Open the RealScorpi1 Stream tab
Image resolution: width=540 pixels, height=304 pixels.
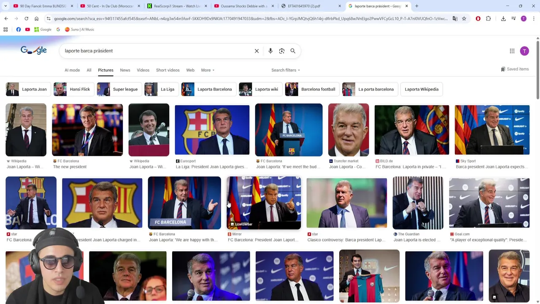click(177, 6)
